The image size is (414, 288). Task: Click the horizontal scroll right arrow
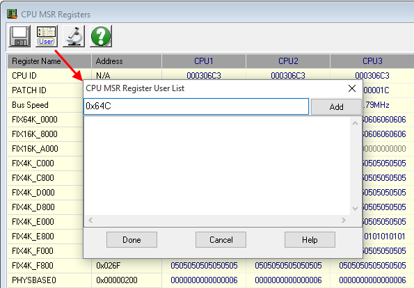(x=343, y=220)
